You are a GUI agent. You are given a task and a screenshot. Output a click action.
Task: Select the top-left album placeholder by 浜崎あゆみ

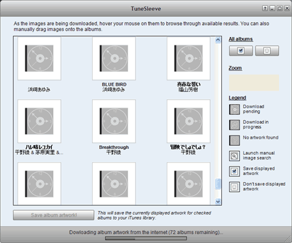point(40,58)
